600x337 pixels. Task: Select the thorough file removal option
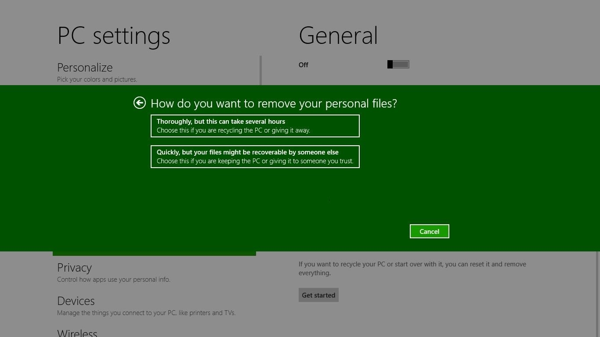[255, 126]
